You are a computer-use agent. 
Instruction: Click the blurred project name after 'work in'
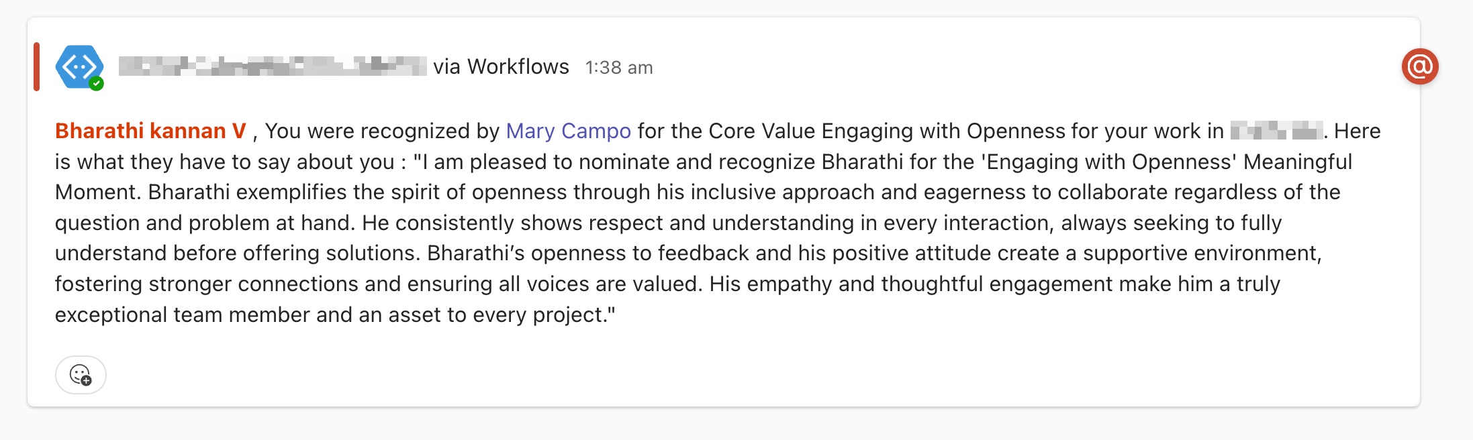[x=1276, y=131]
